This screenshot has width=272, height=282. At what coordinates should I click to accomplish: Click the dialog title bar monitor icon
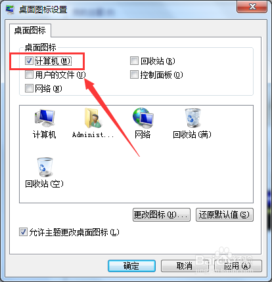(x=10, y=10)
